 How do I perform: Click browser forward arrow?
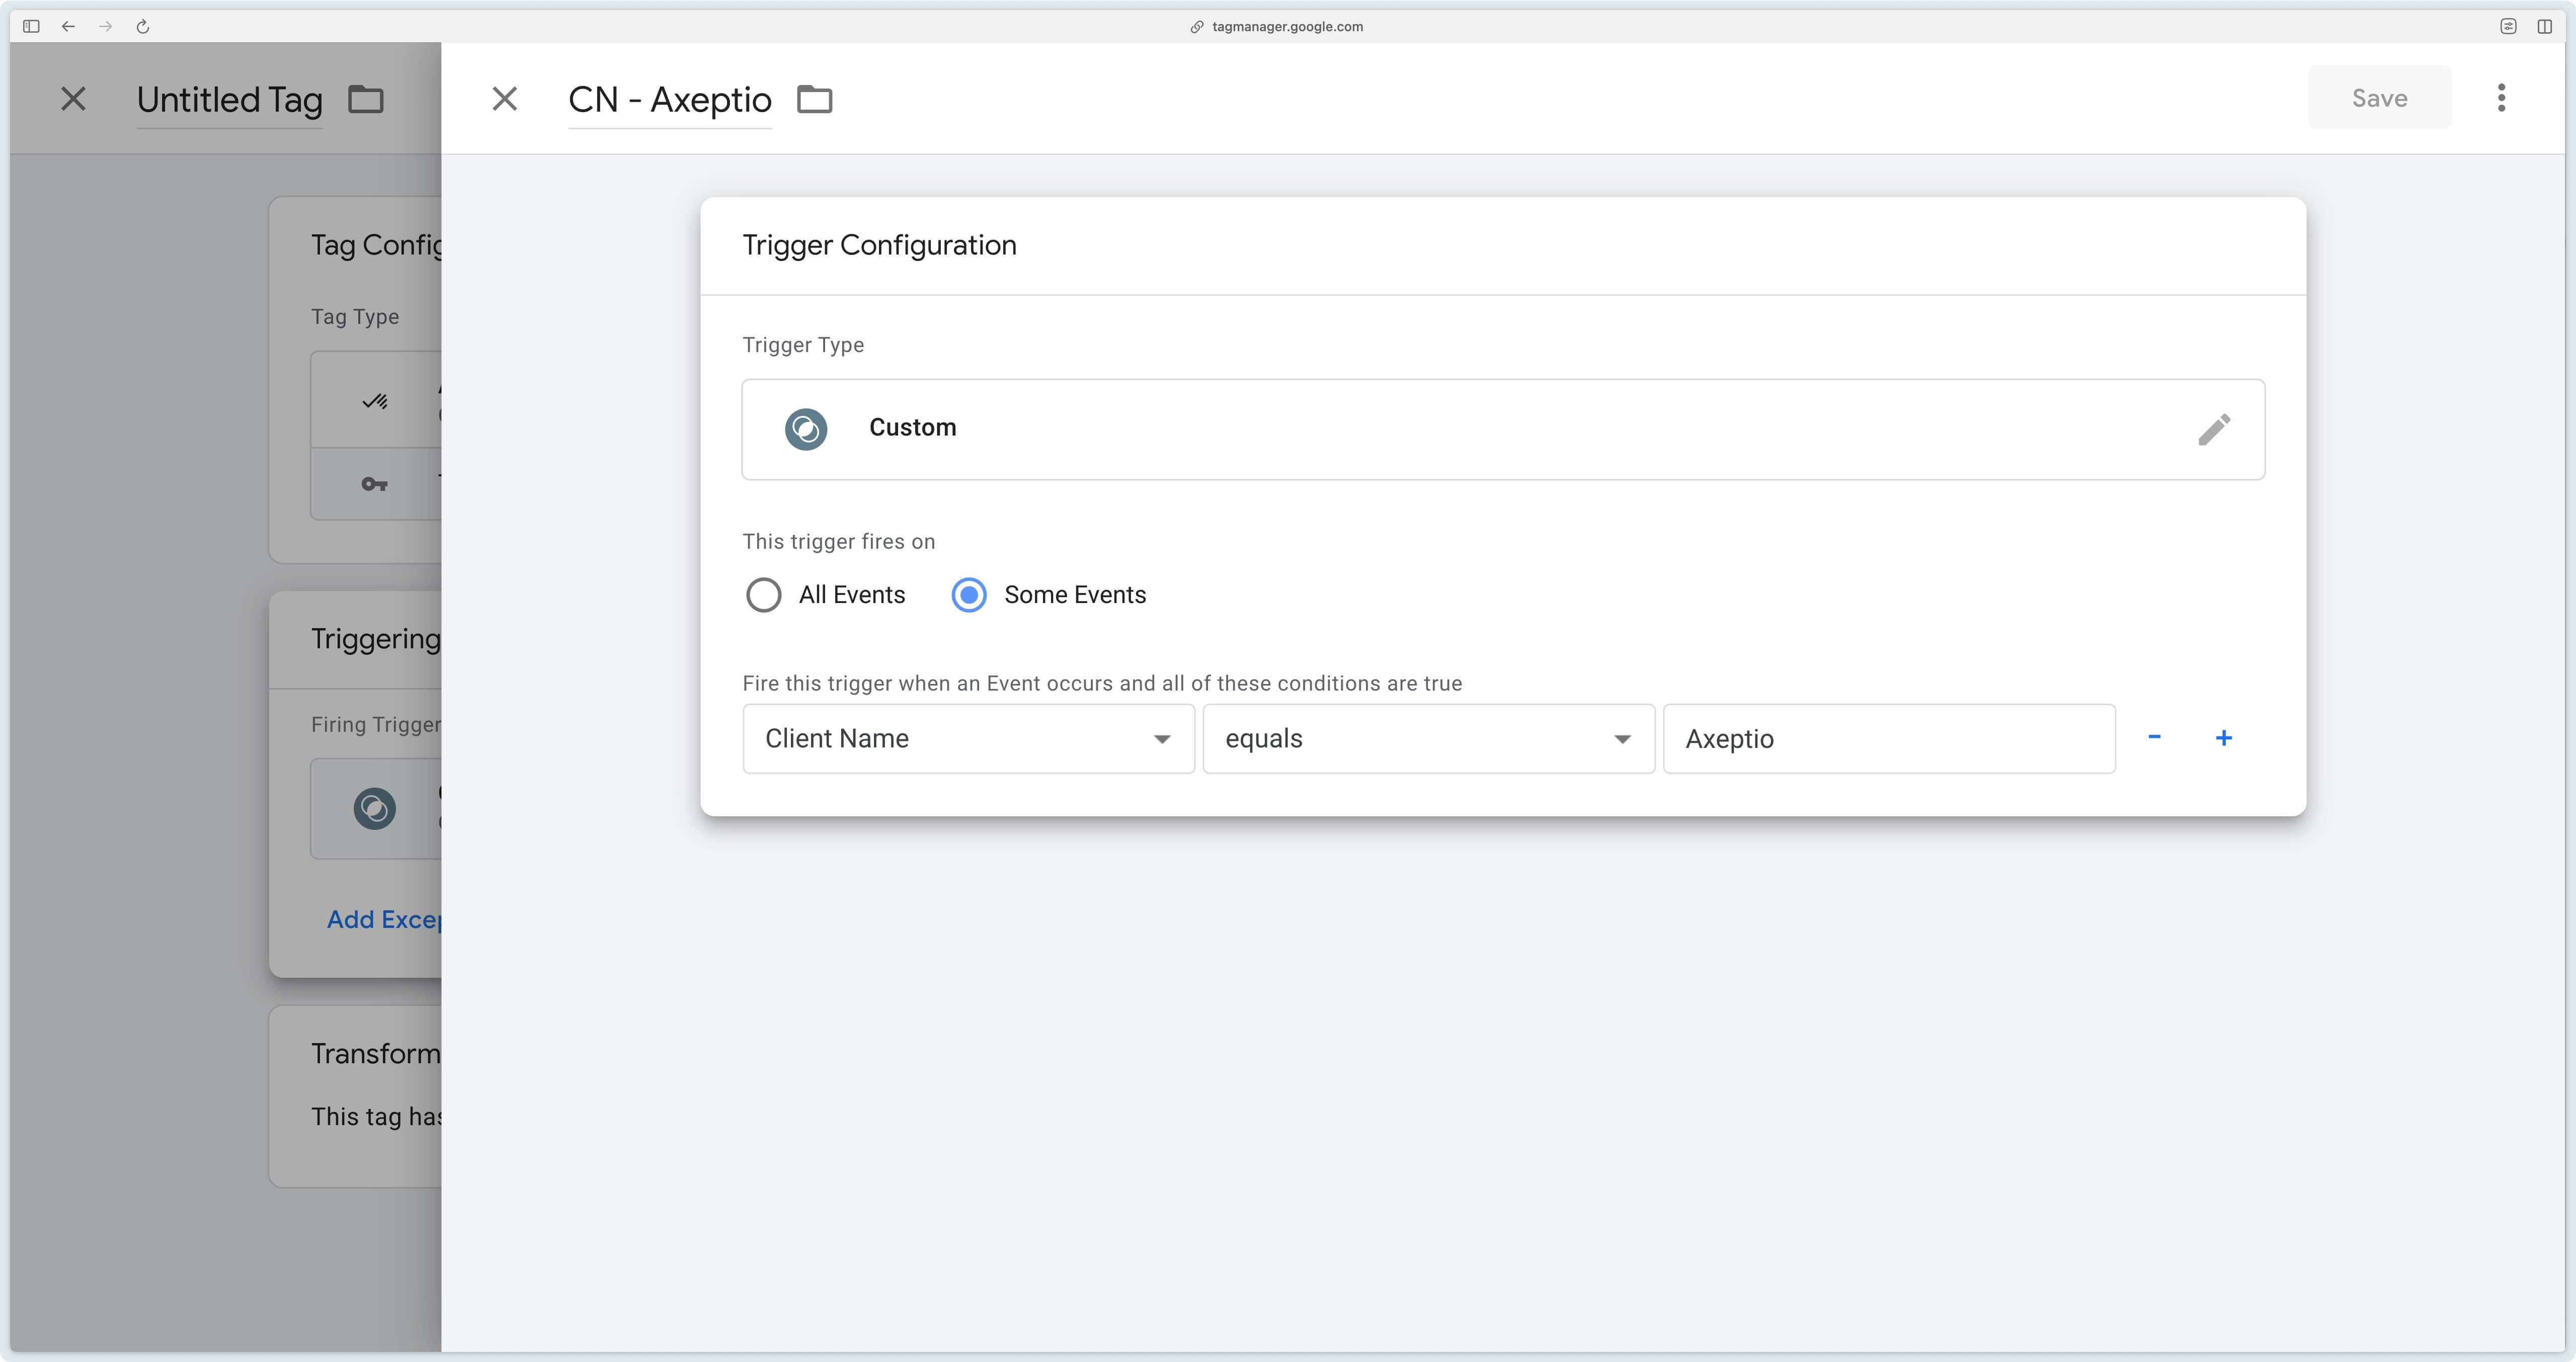[105, 26]
